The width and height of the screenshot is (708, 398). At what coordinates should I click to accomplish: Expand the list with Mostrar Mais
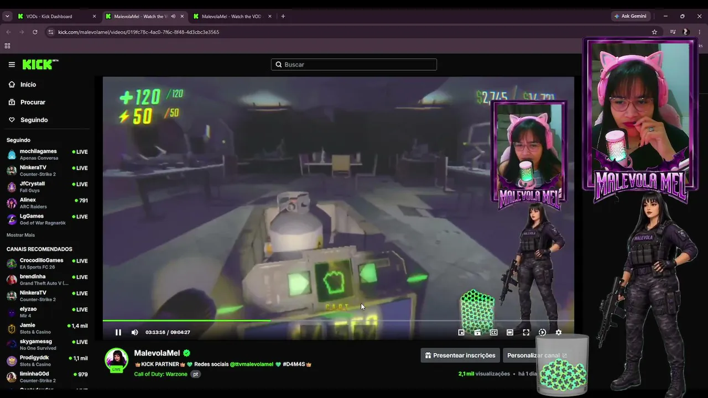(20, 235)
